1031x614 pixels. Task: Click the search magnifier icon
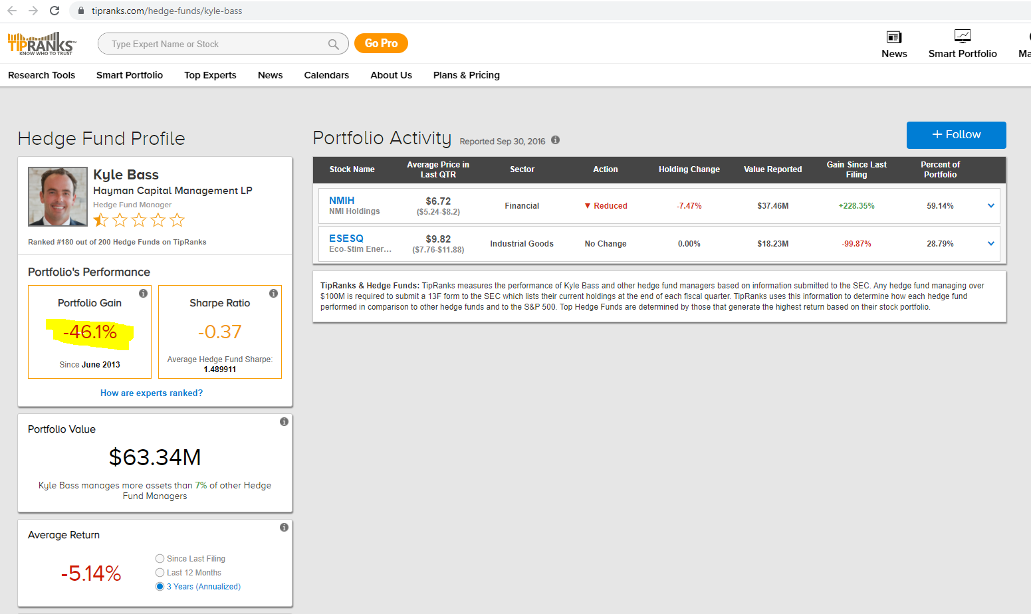[334, 44]
